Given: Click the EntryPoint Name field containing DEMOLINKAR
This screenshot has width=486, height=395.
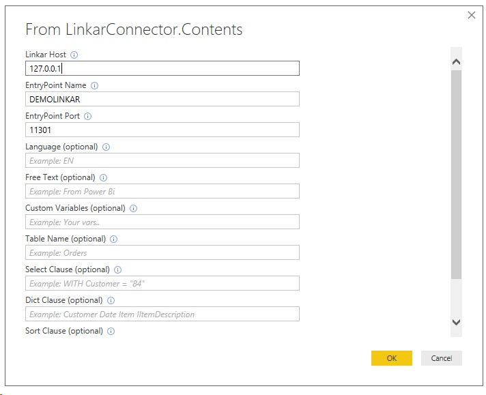Looking at the screenshot, I should [162, 99].
